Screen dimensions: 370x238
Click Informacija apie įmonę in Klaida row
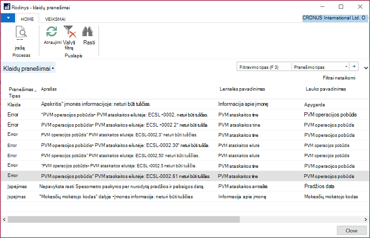point(243,104)
